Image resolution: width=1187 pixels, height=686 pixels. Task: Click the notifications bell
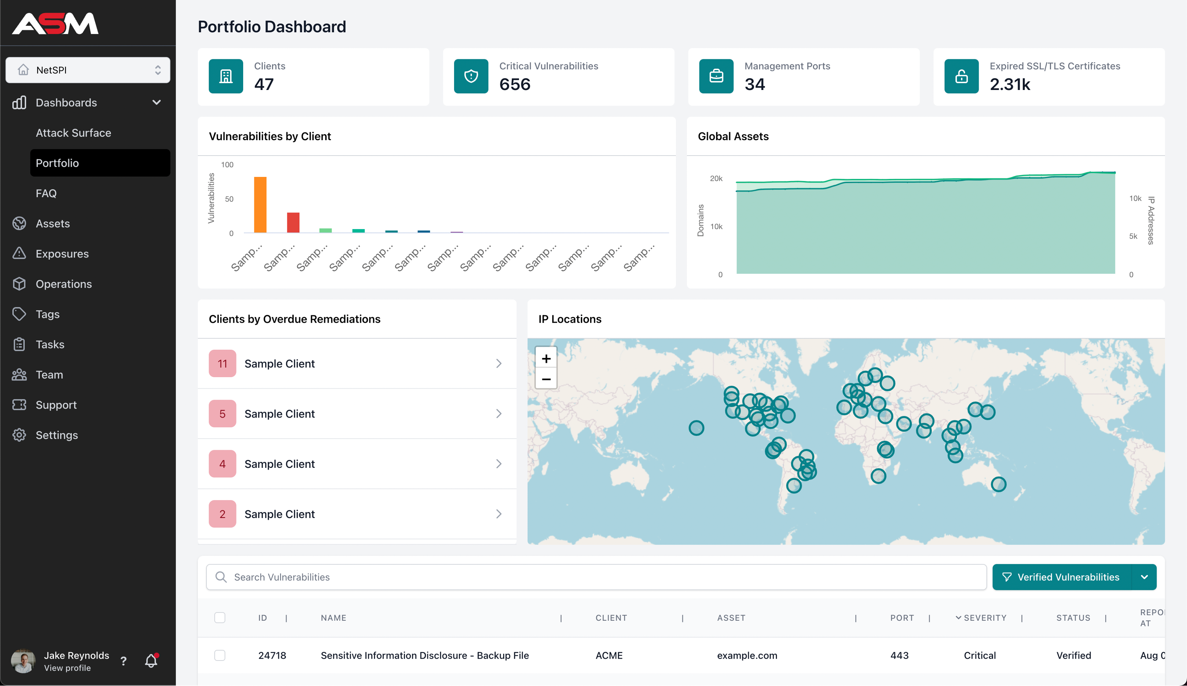[151, 661]
